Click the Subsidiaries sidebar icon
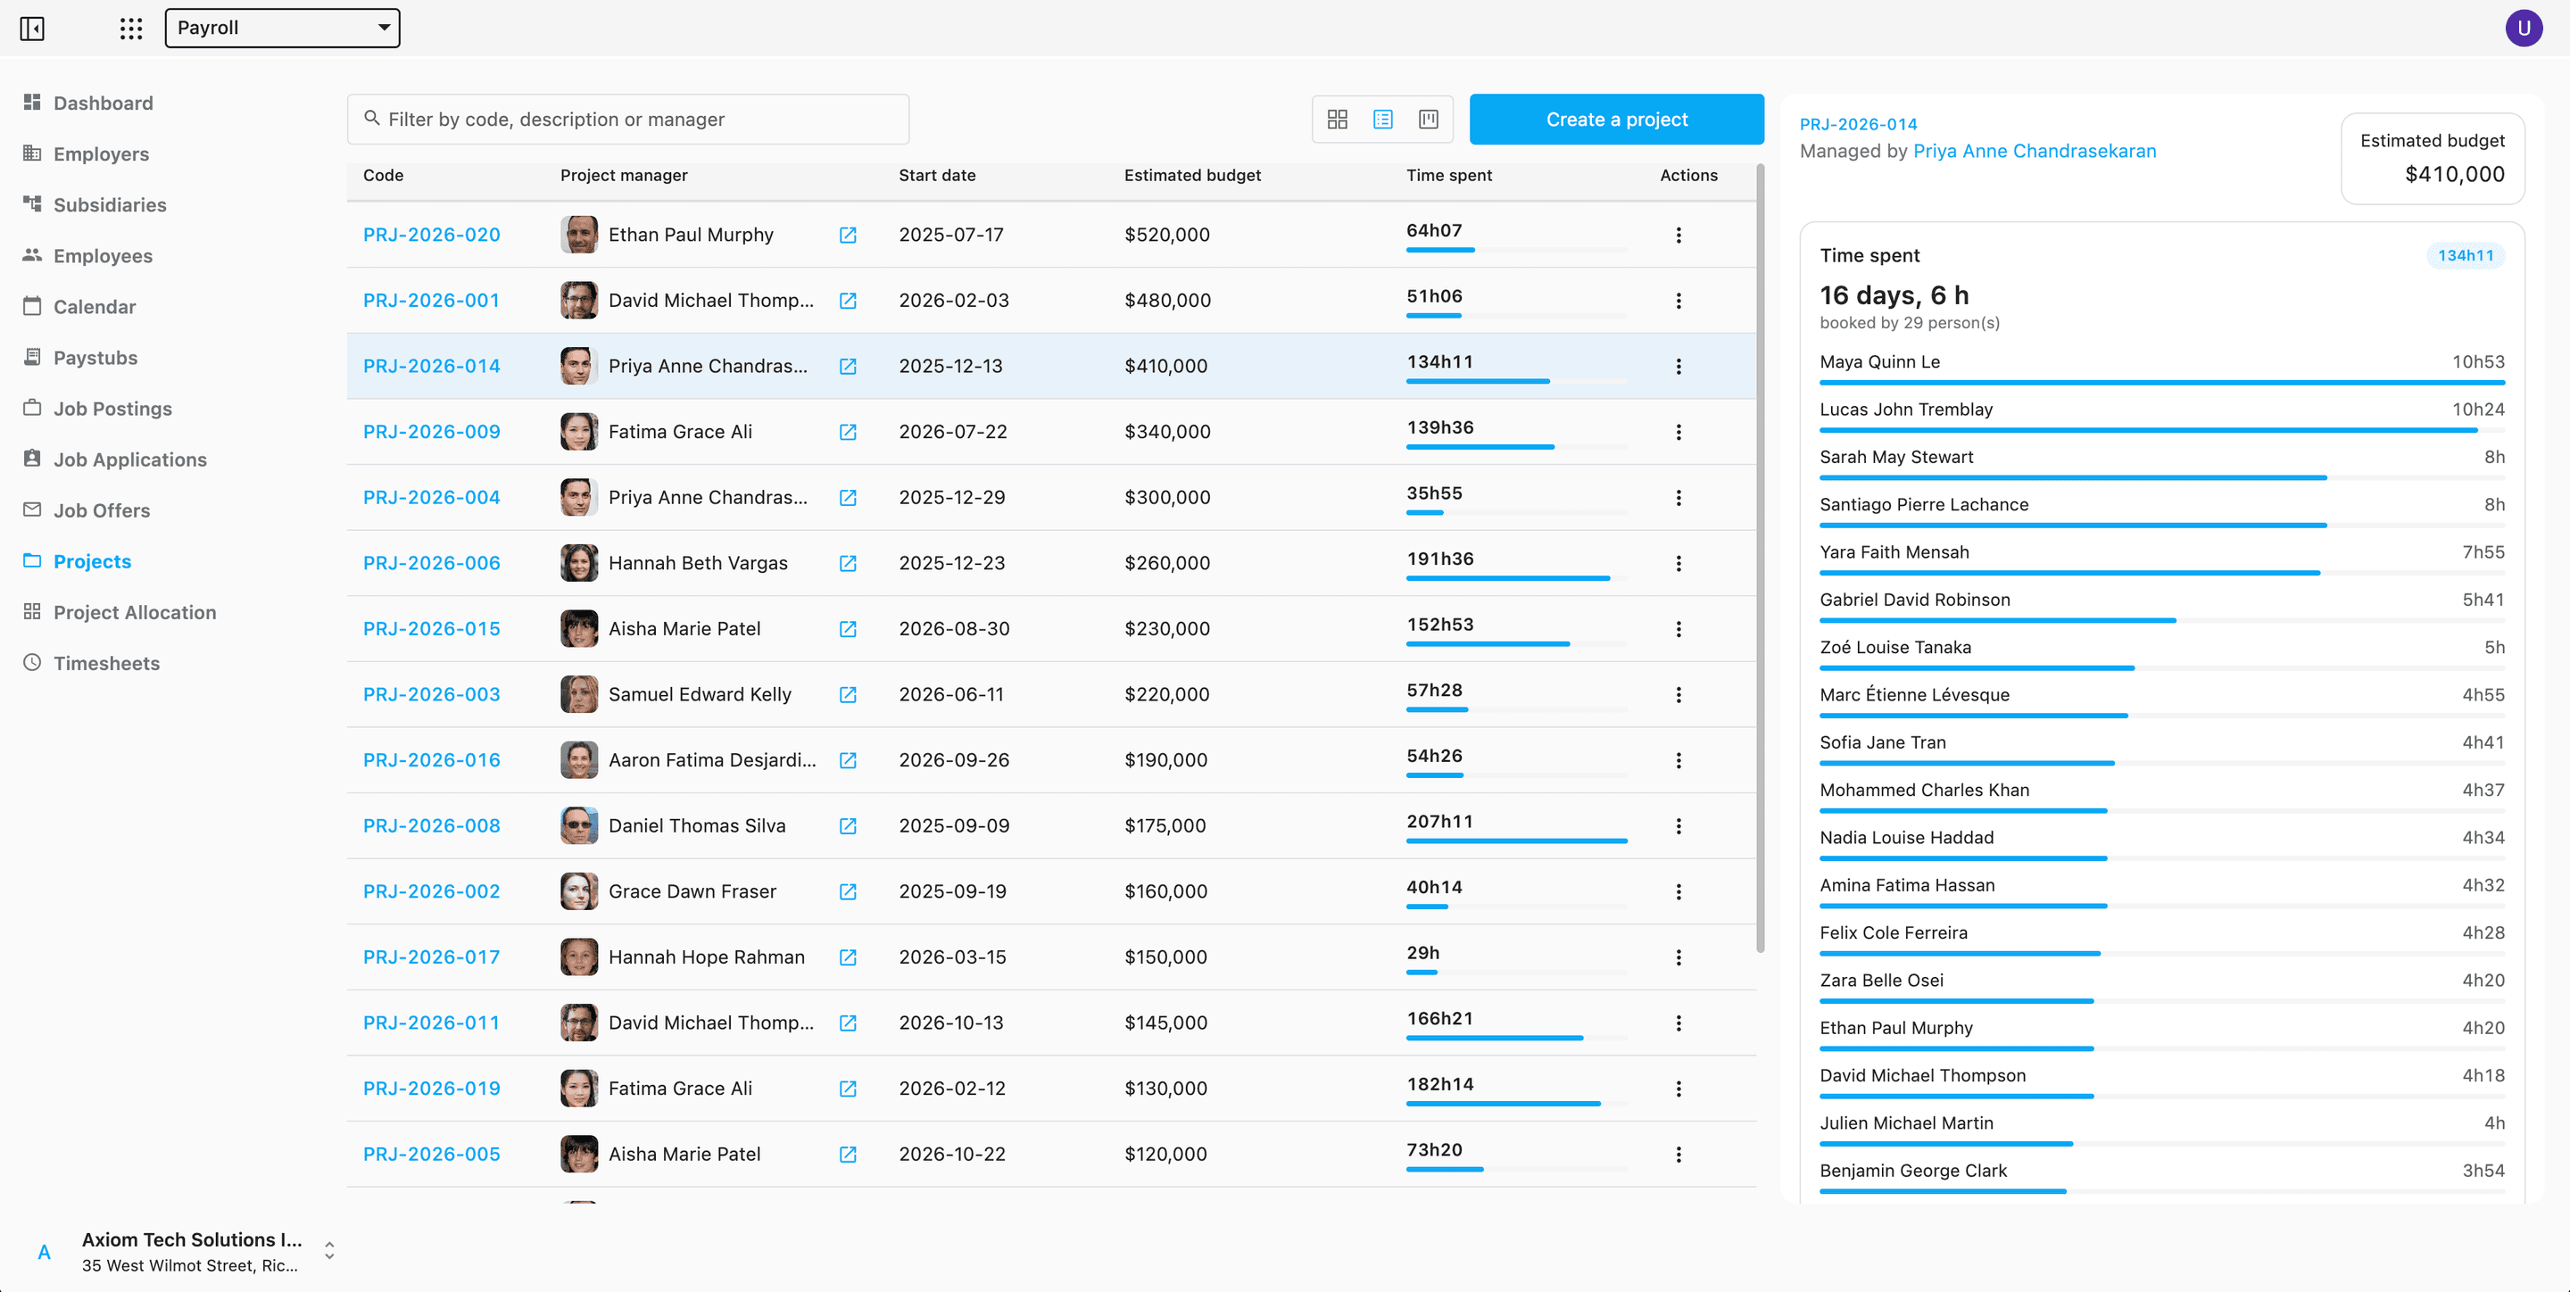This screenshot has width=2570, height=1292. pyautogui.click(x=32, y=203)
